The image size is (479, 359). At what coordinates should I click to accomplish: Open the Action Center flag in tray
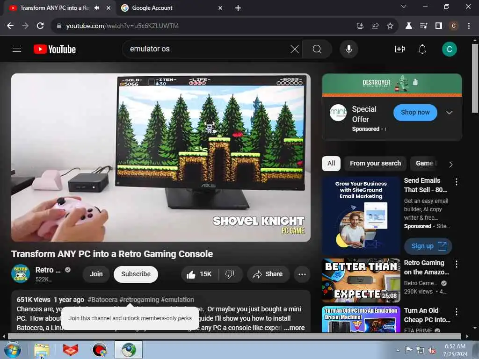[x=409, y=350]
